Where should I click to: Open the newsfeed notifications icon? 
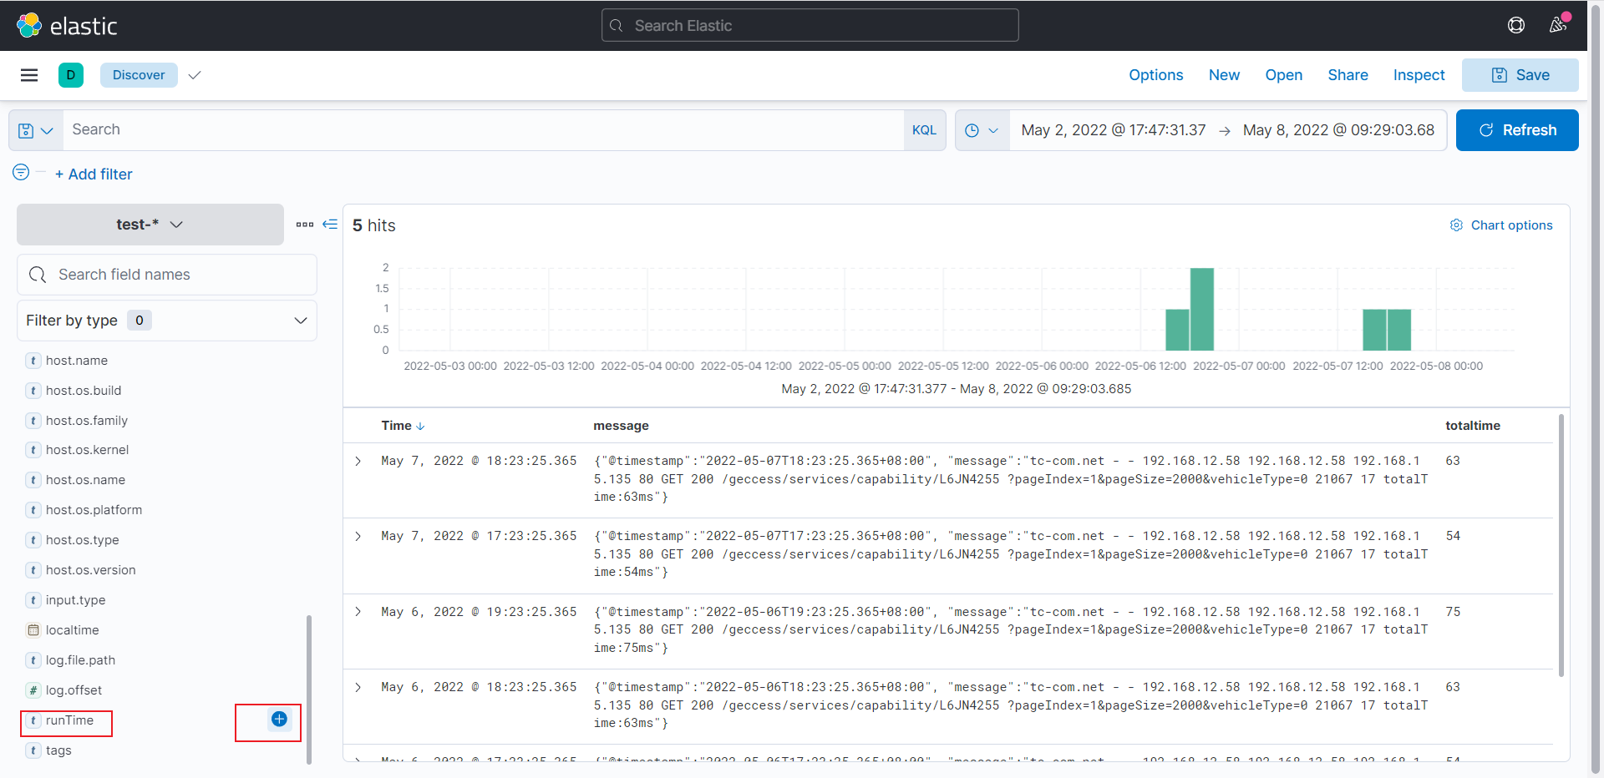click(1558, 25)
